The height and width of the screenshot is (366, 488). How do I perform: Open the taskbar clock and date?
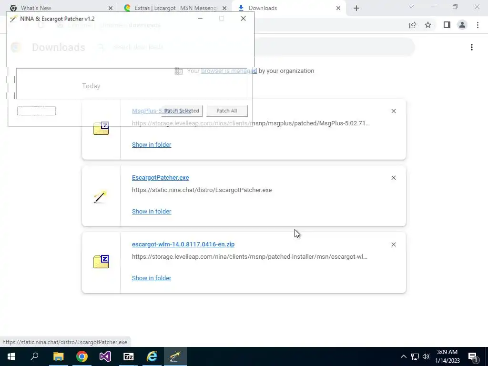pyautogui.click(x=447, y=356)
